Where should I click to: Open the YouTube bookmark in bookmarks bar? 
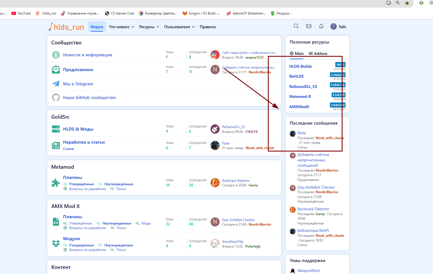point(21,13)
